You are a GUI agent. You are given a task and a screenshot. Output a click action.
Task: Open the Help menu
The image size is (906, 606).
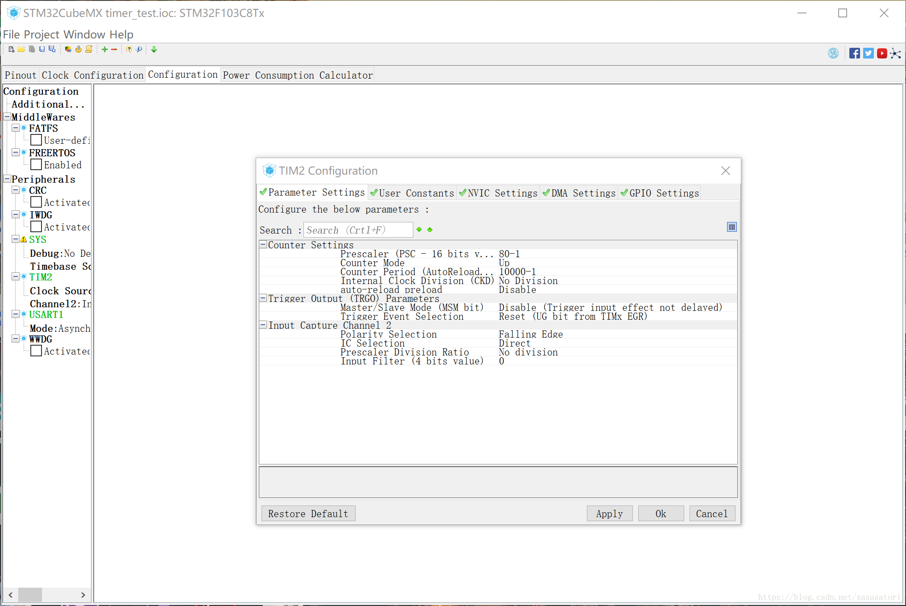tap(121, 34)
